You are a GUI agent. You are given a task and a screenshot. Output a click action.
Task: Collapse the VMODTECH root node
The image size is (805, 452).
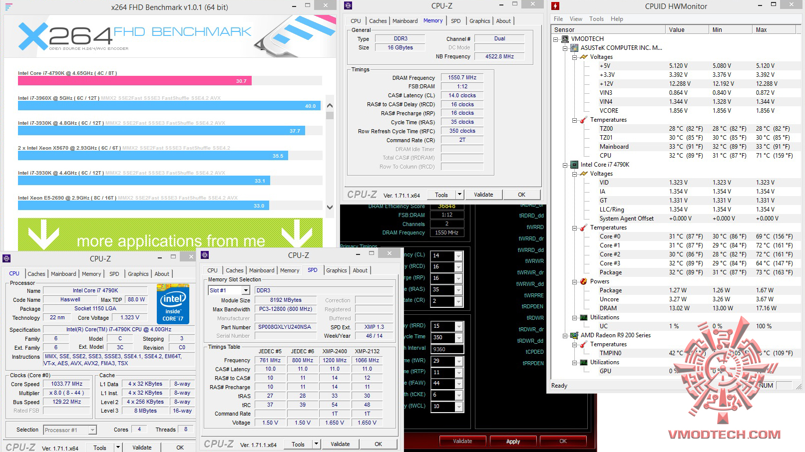pos(556,39)
